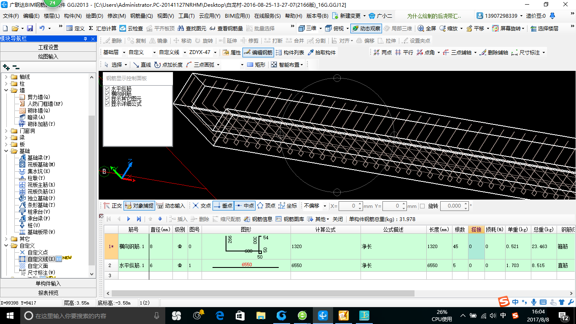Image resolution: width=576 pixels, height=324 pixels.
Task: Open 查看钢筋量 rebar quantity view
Action: pos(226,28)
